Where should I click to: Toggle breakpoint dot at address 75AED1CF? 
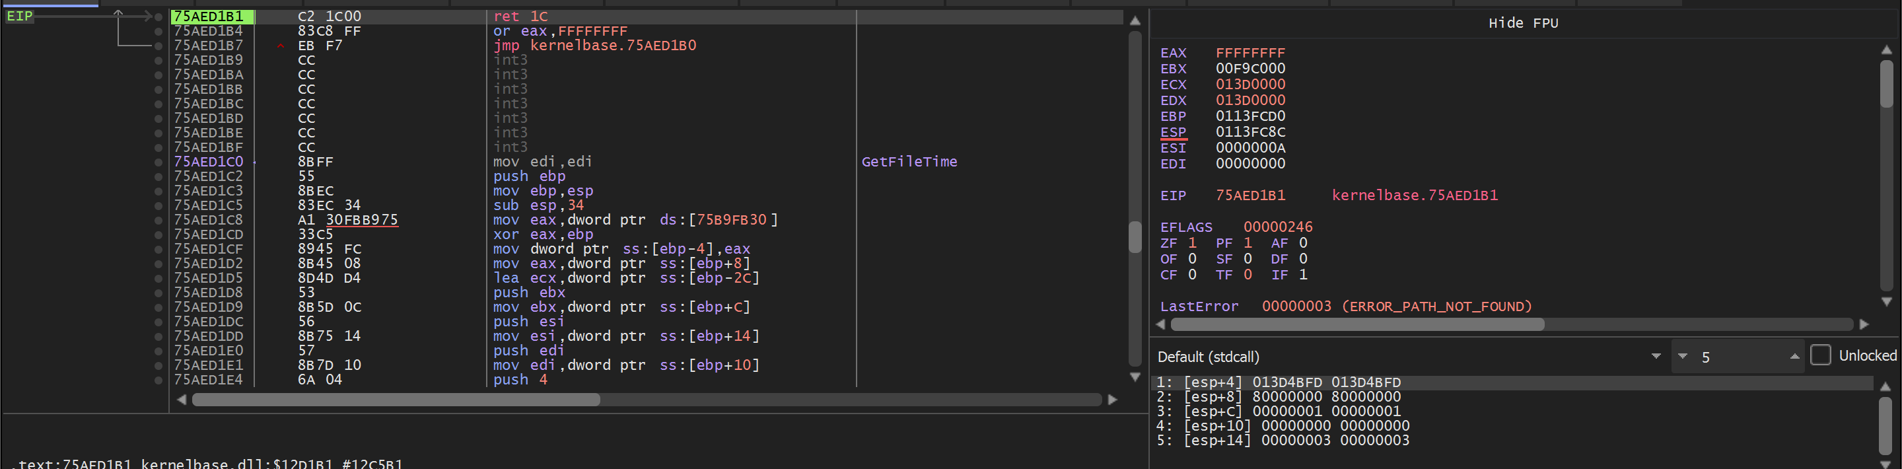(158, 249)
